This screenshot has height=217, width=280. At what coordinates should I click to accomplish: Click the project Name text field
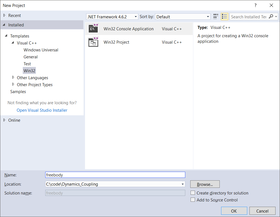tap(115, 175)
